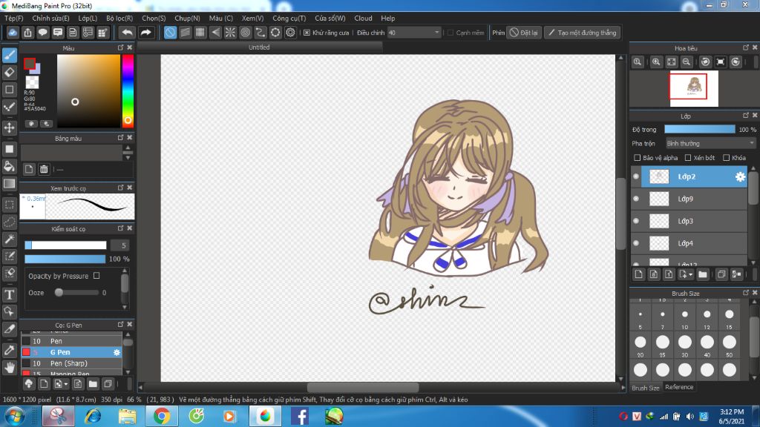Undock the Màu color panel
Screen dimensions: 760x427
tap(121, 48)
